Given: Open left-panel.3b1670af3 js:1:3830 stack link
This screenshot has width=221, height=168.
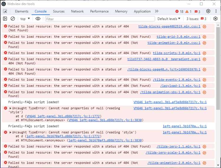Looking at the screenshot, I should (x=105, y=141).
